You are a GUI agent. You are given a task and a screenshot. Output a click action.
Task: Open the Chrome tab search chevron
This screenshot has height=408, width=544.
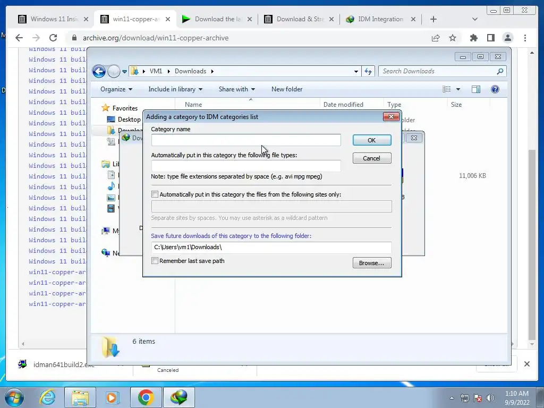(x=475, y=19)
